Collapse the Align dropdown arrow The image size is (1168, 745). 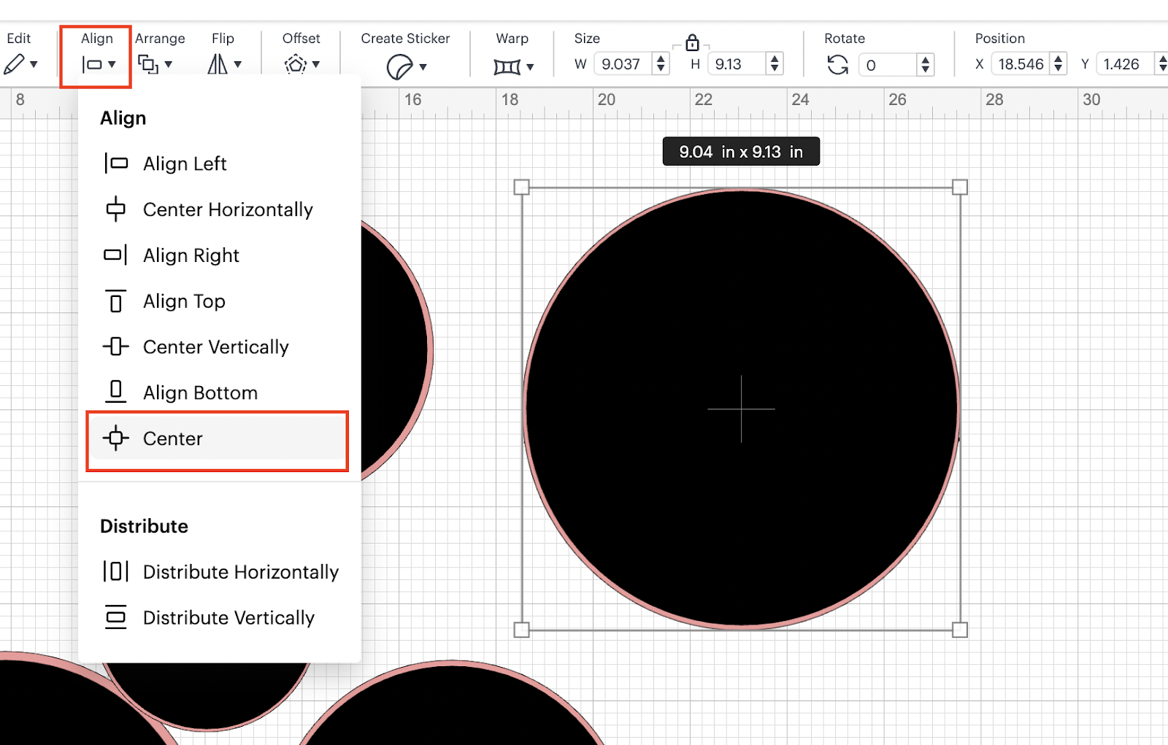[112, 64]
